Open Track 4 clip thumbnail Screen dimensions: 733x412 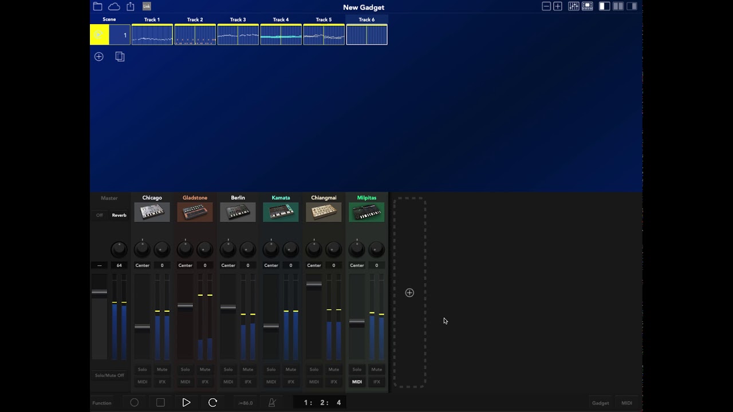(x=281, y=35)
